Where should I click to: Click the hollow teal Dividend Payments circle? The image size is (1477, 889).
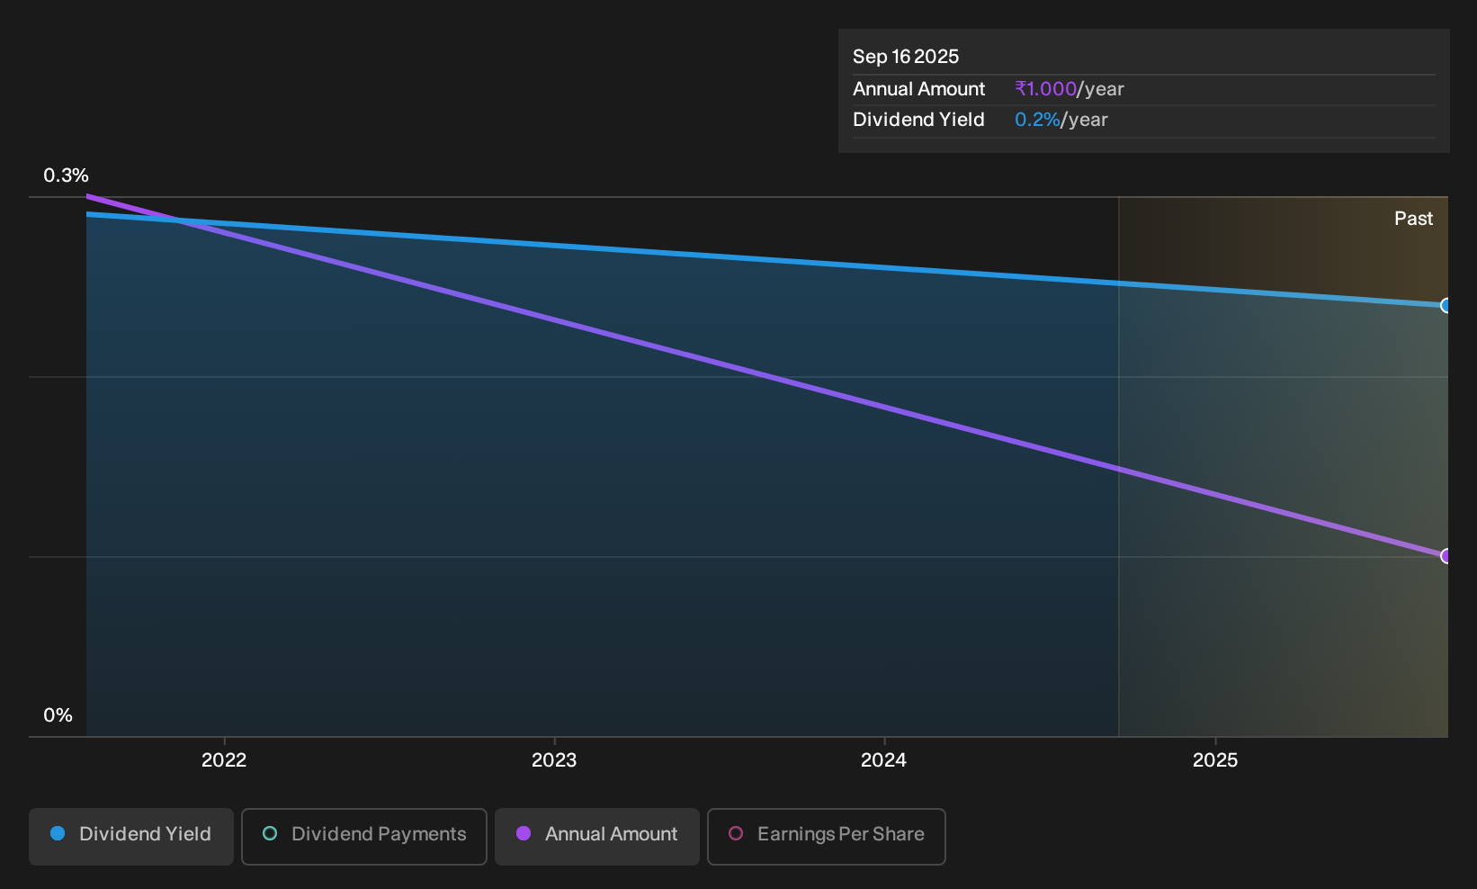click(x=270, y=834)
